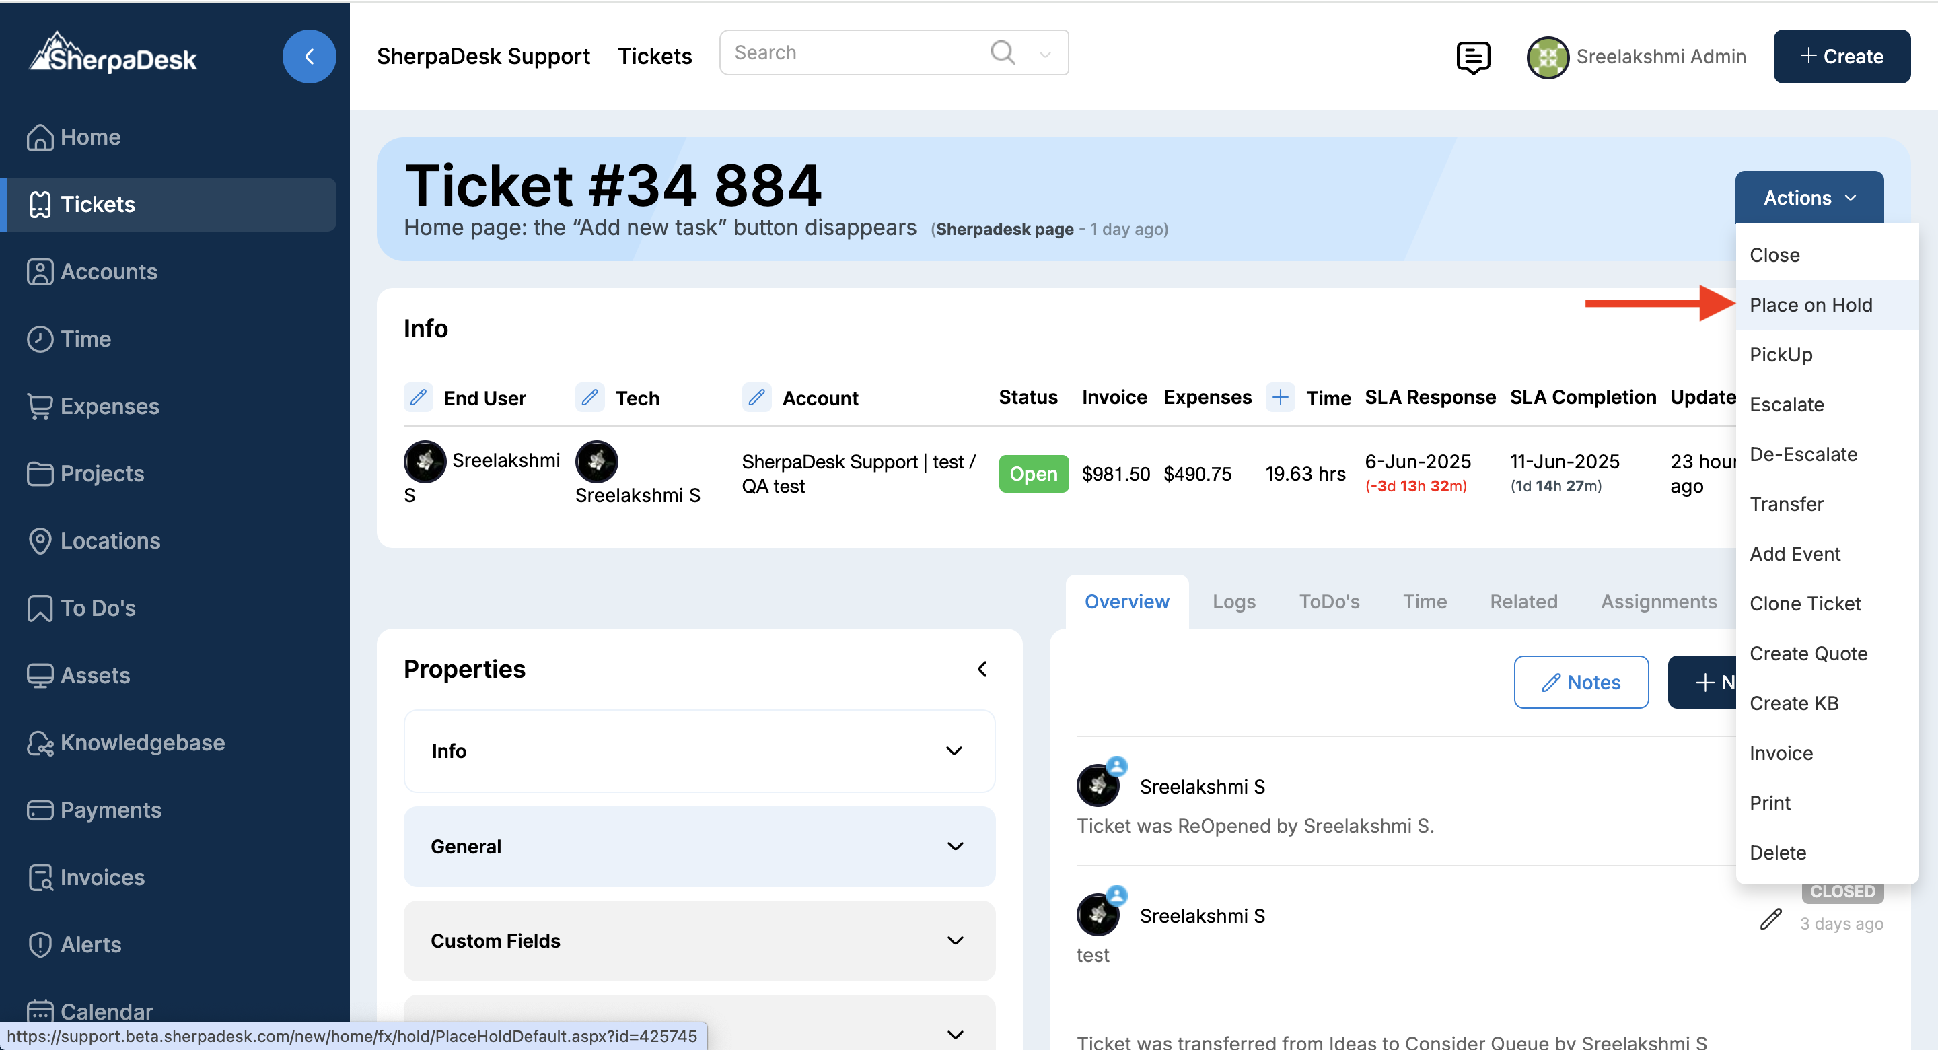1938x1050 pixels.
Task: Expand the General properties section
Action: (699, 846)
